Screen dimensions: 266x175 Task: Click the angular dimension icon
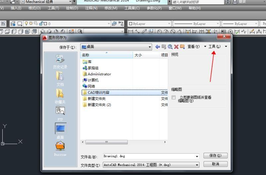click(x=180, y=32)
